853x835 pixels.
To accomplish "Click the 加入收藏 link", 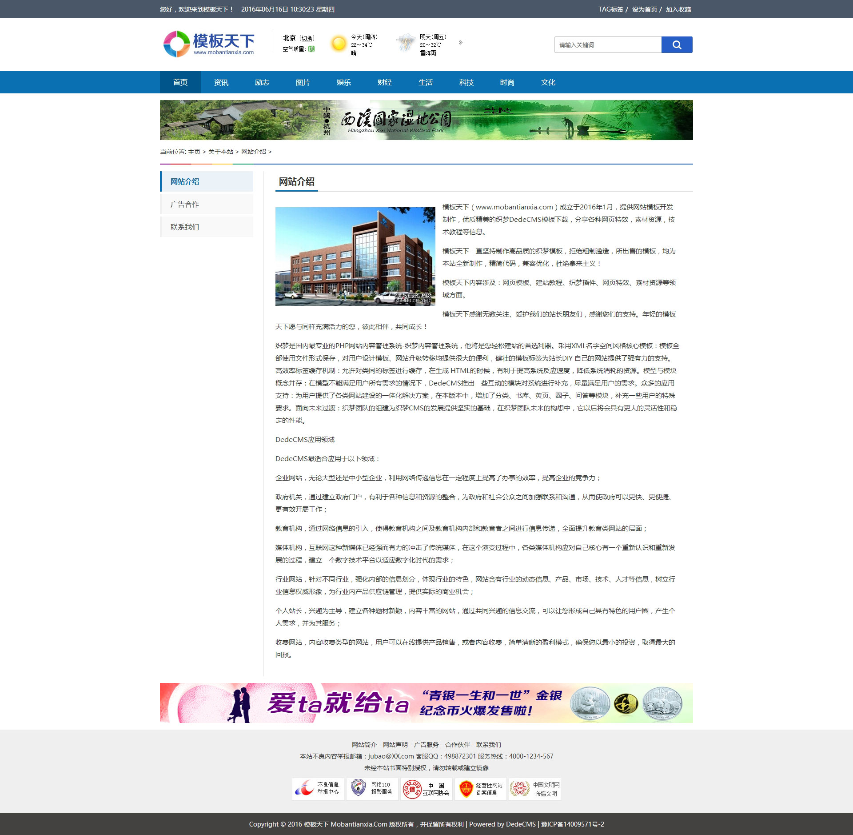I will 678,9.
